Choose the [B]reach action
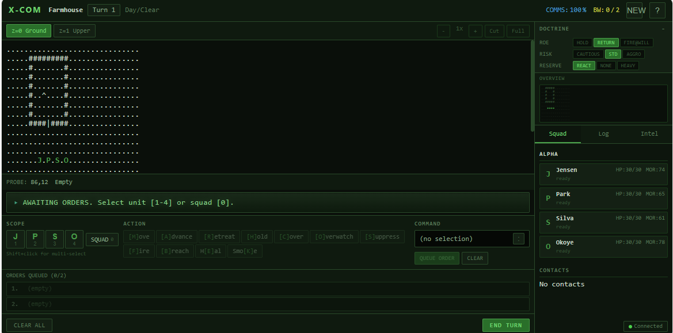The width and height of the screenshot is (673, 333). click(x=174, y=251)
